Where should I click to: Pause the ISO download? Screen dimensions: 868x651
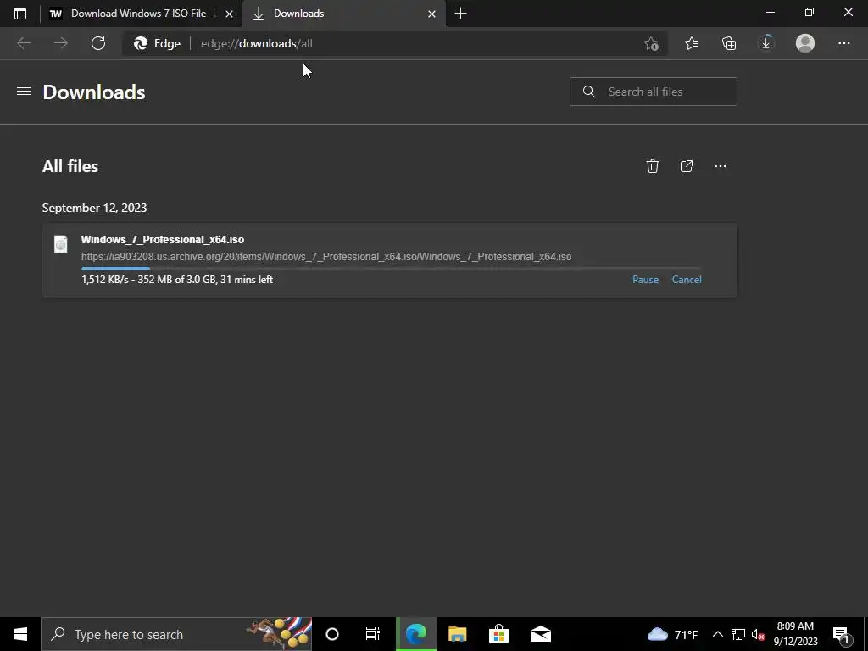coord(645,280)
